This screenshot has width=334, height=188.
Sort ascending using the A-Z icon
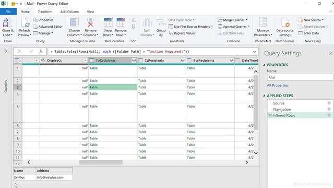click(134, 20)
